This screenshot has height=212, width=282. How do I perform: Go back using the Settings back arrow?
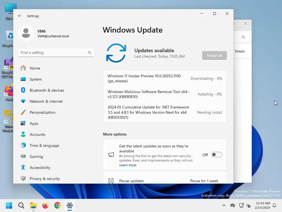[x=20, y=16]
